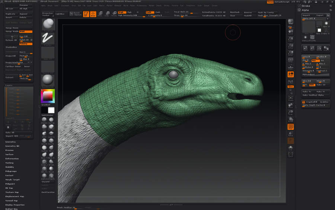
Task: Click the color picker square
Action: point(48,96)
